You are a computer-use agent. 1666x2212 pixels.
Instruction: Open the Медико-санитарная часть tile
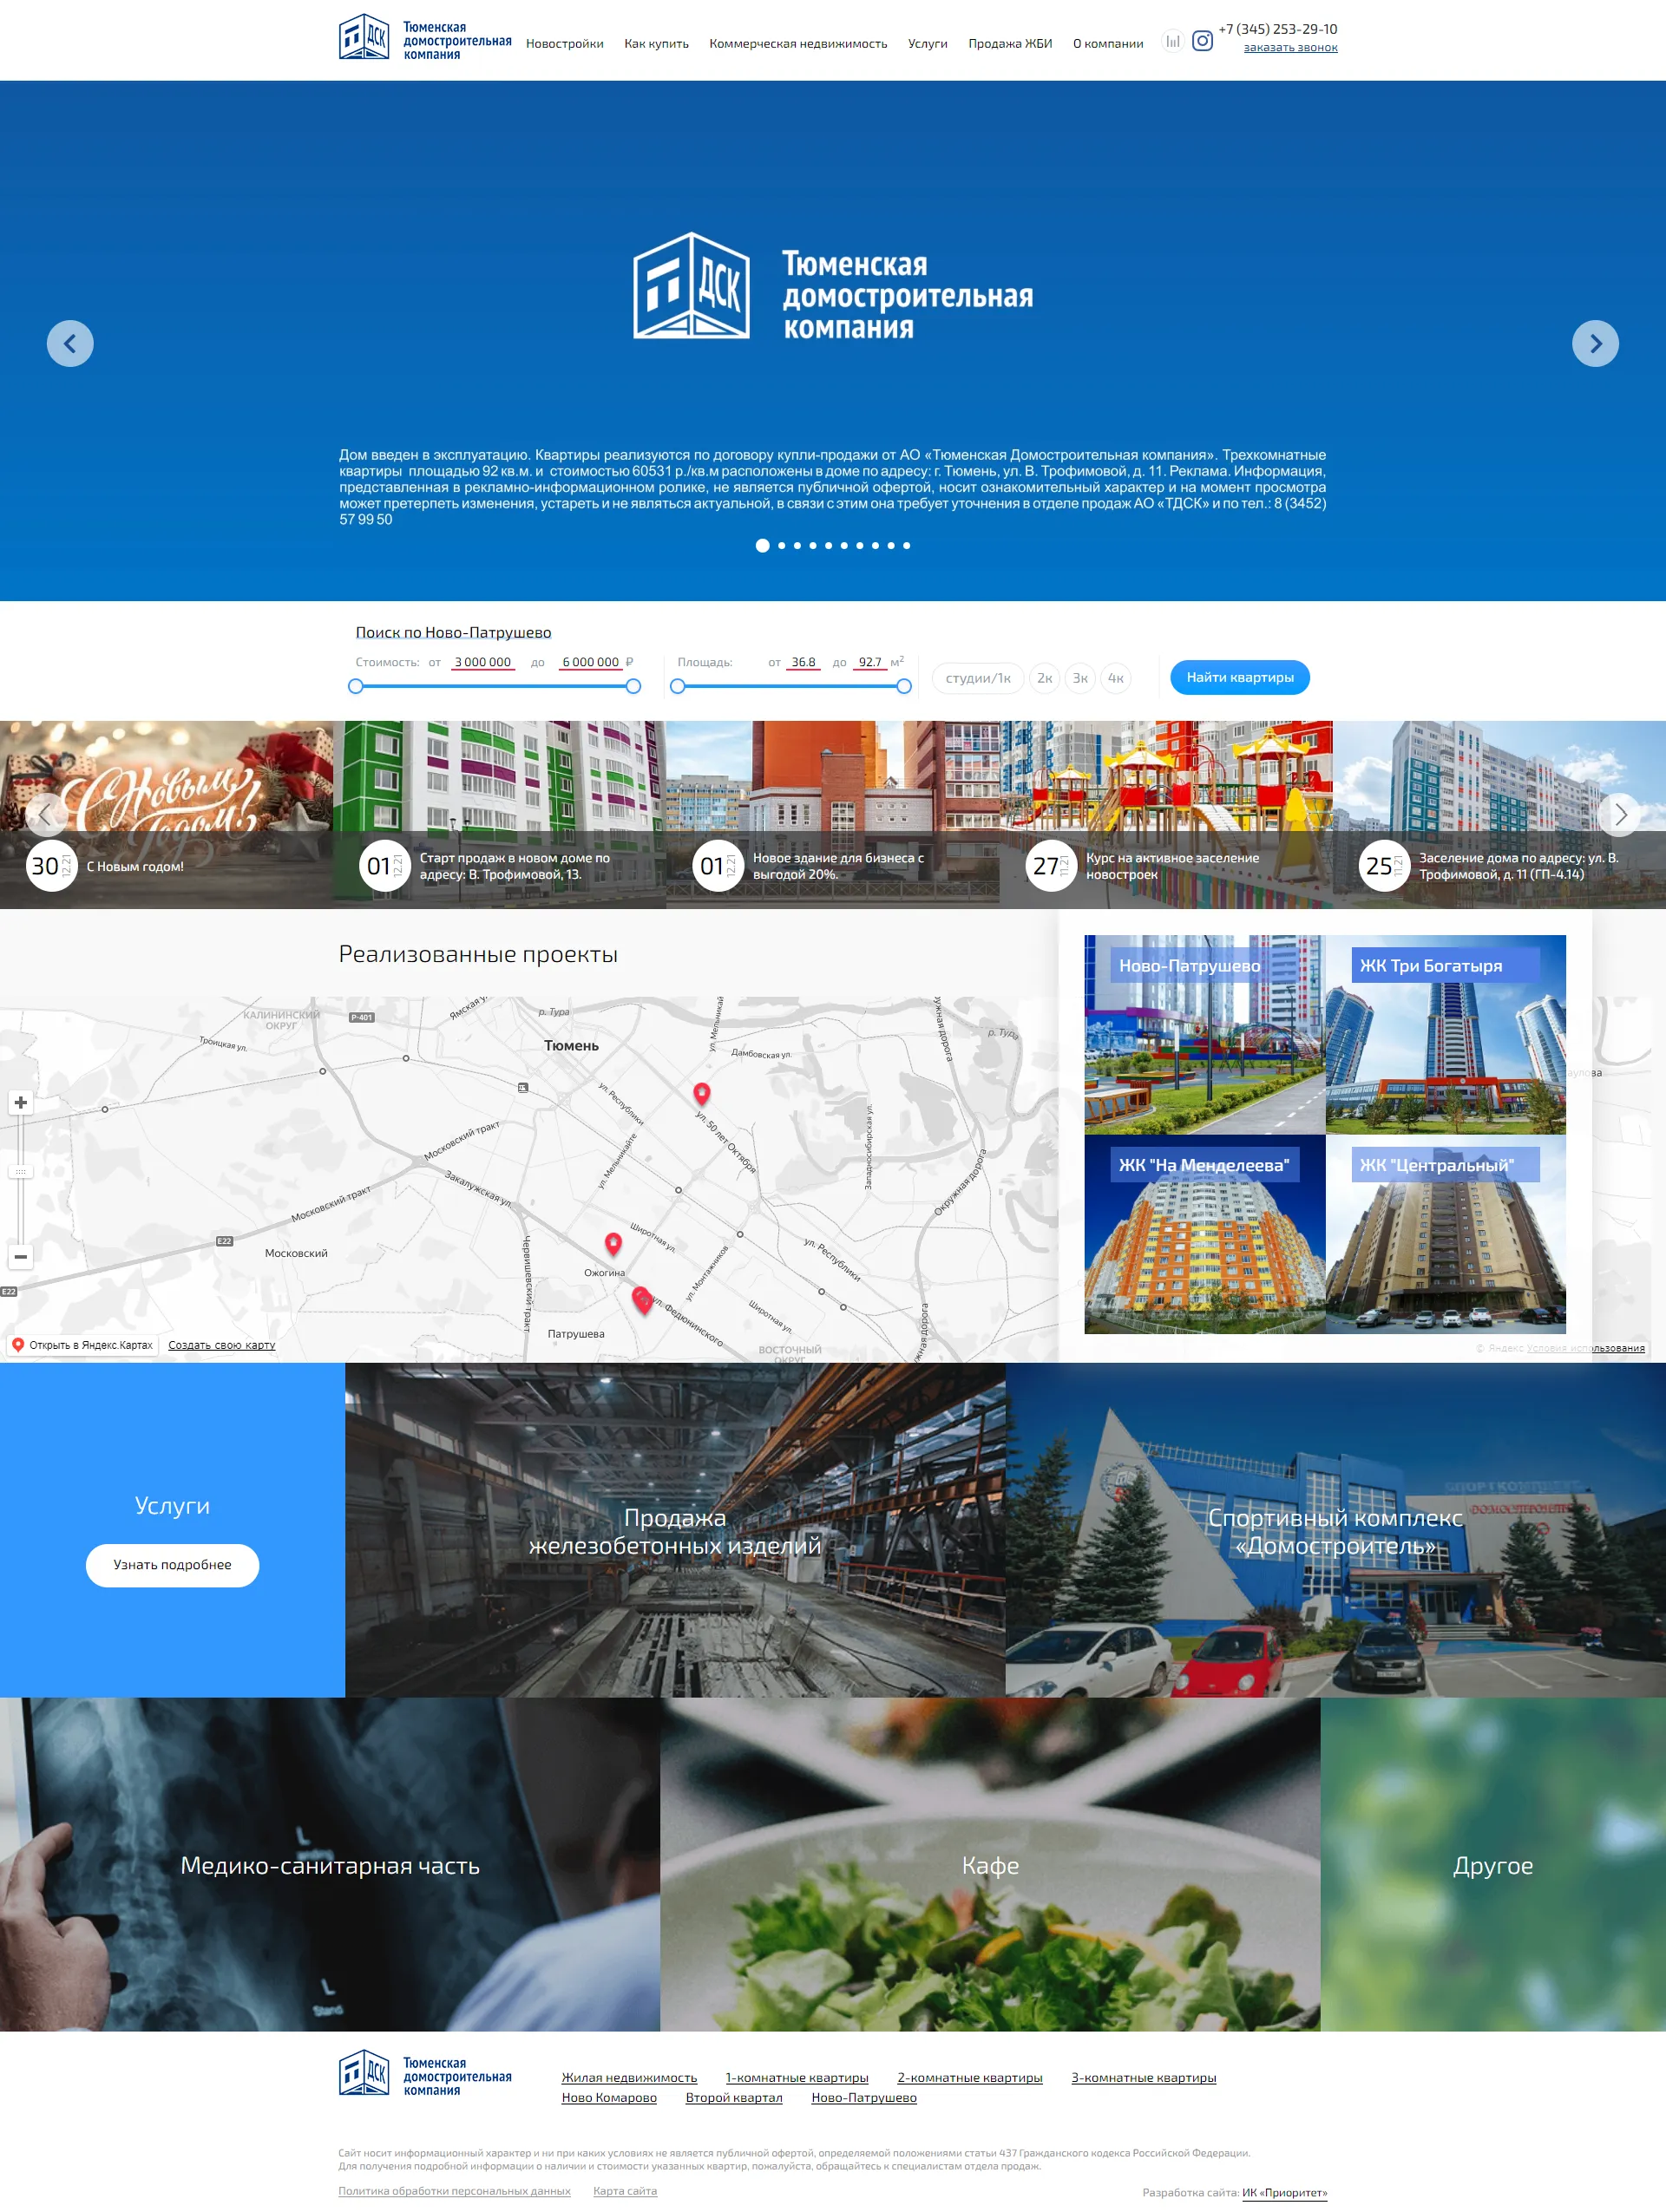coord(330,1865)
